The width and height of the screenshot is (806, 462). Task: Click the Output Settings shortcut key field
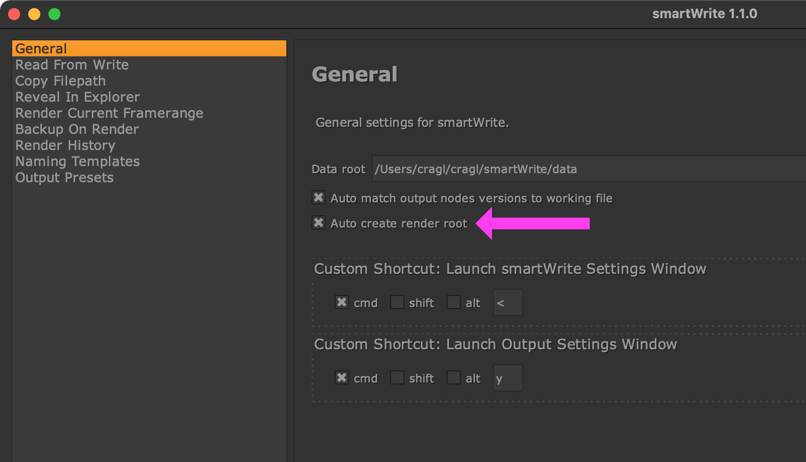tap(508, 378)
